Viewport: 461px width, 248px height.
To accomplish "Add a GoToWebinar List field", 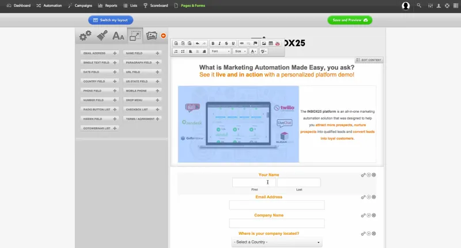I will [x=100, y=128].
